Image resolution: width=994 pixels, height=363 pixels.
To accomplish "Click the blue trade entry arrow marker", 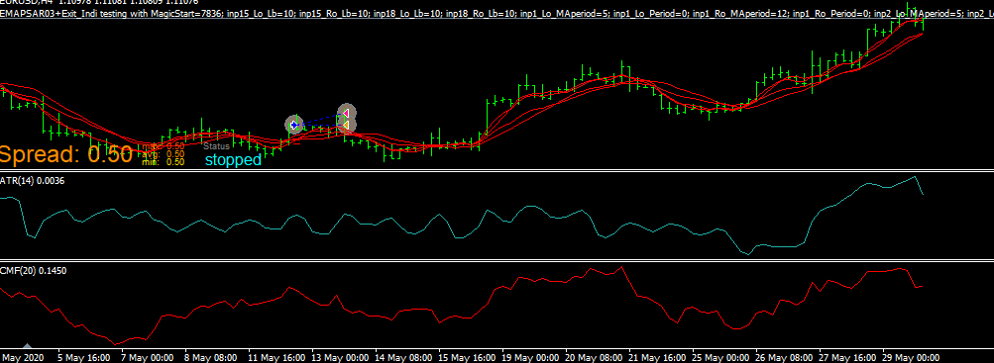I will (294, 125).
